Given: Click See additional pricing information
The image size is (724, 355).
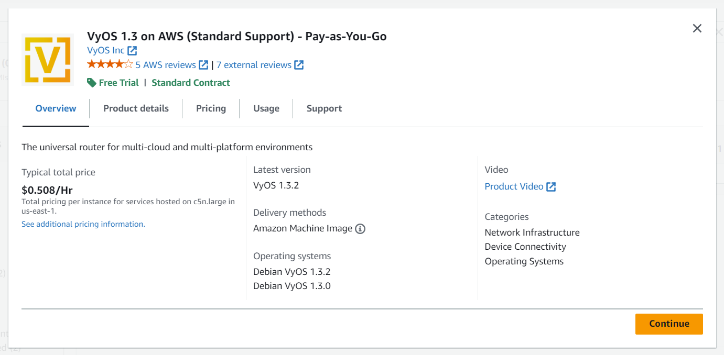Looking at the screenshot, I should click(83, 224).
